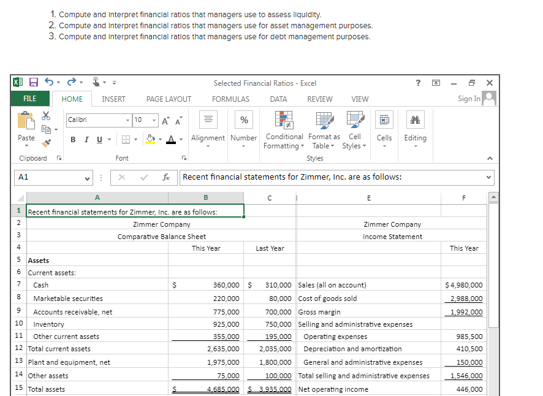Open font color dropdown arrow
543x396 pixels.
pos(181,139)
